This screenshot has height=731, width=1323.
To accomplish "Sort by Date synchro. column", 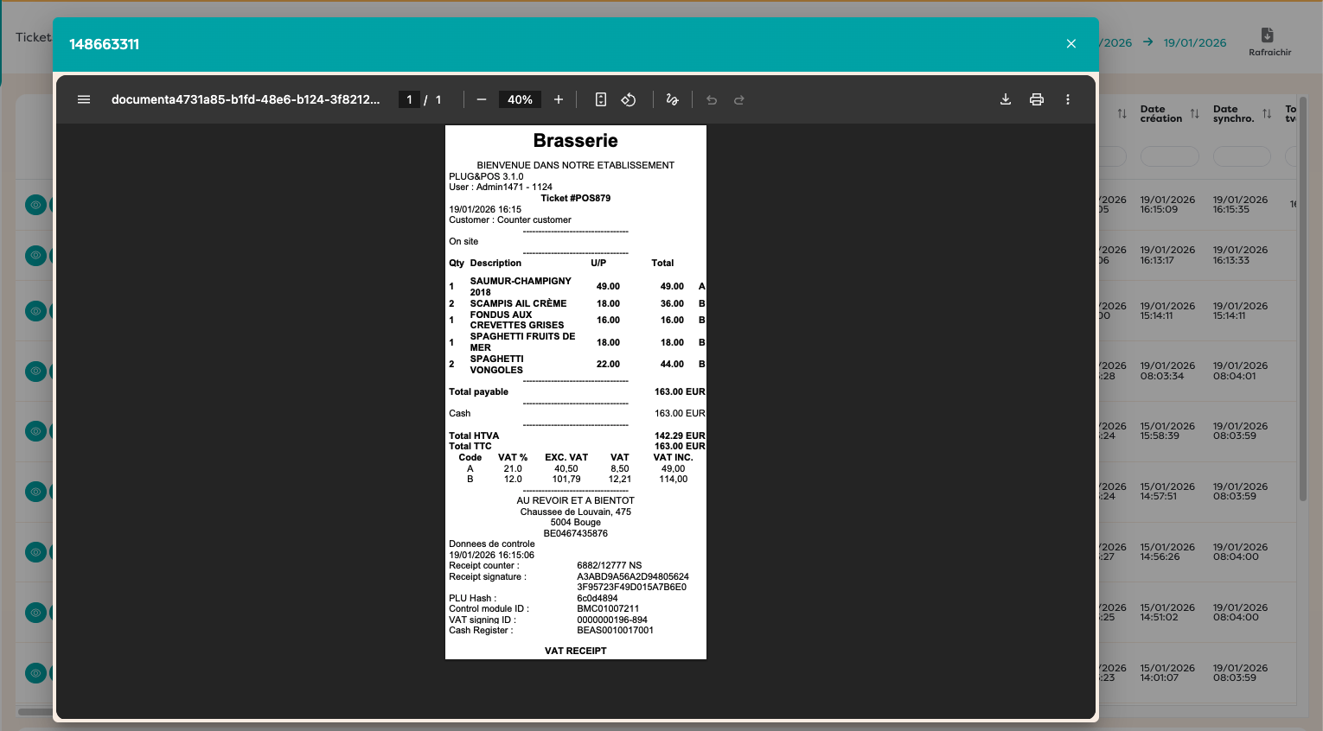I will point(1267,114).
